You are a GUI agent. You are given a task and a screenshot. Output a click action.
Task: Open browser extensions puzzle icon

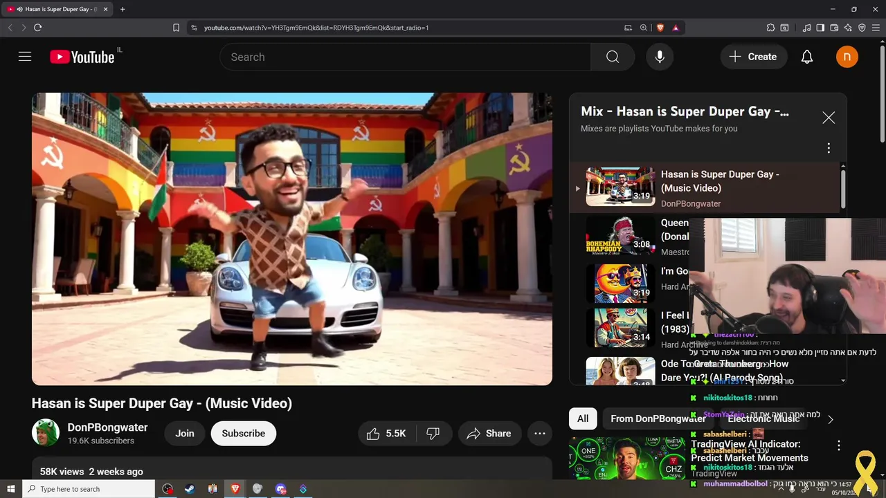pos(770,28)
